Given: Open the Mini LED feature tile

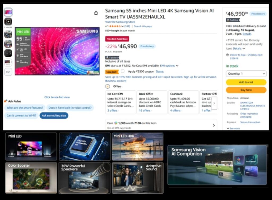Looking at the screenshot, I should click(31, 147).
